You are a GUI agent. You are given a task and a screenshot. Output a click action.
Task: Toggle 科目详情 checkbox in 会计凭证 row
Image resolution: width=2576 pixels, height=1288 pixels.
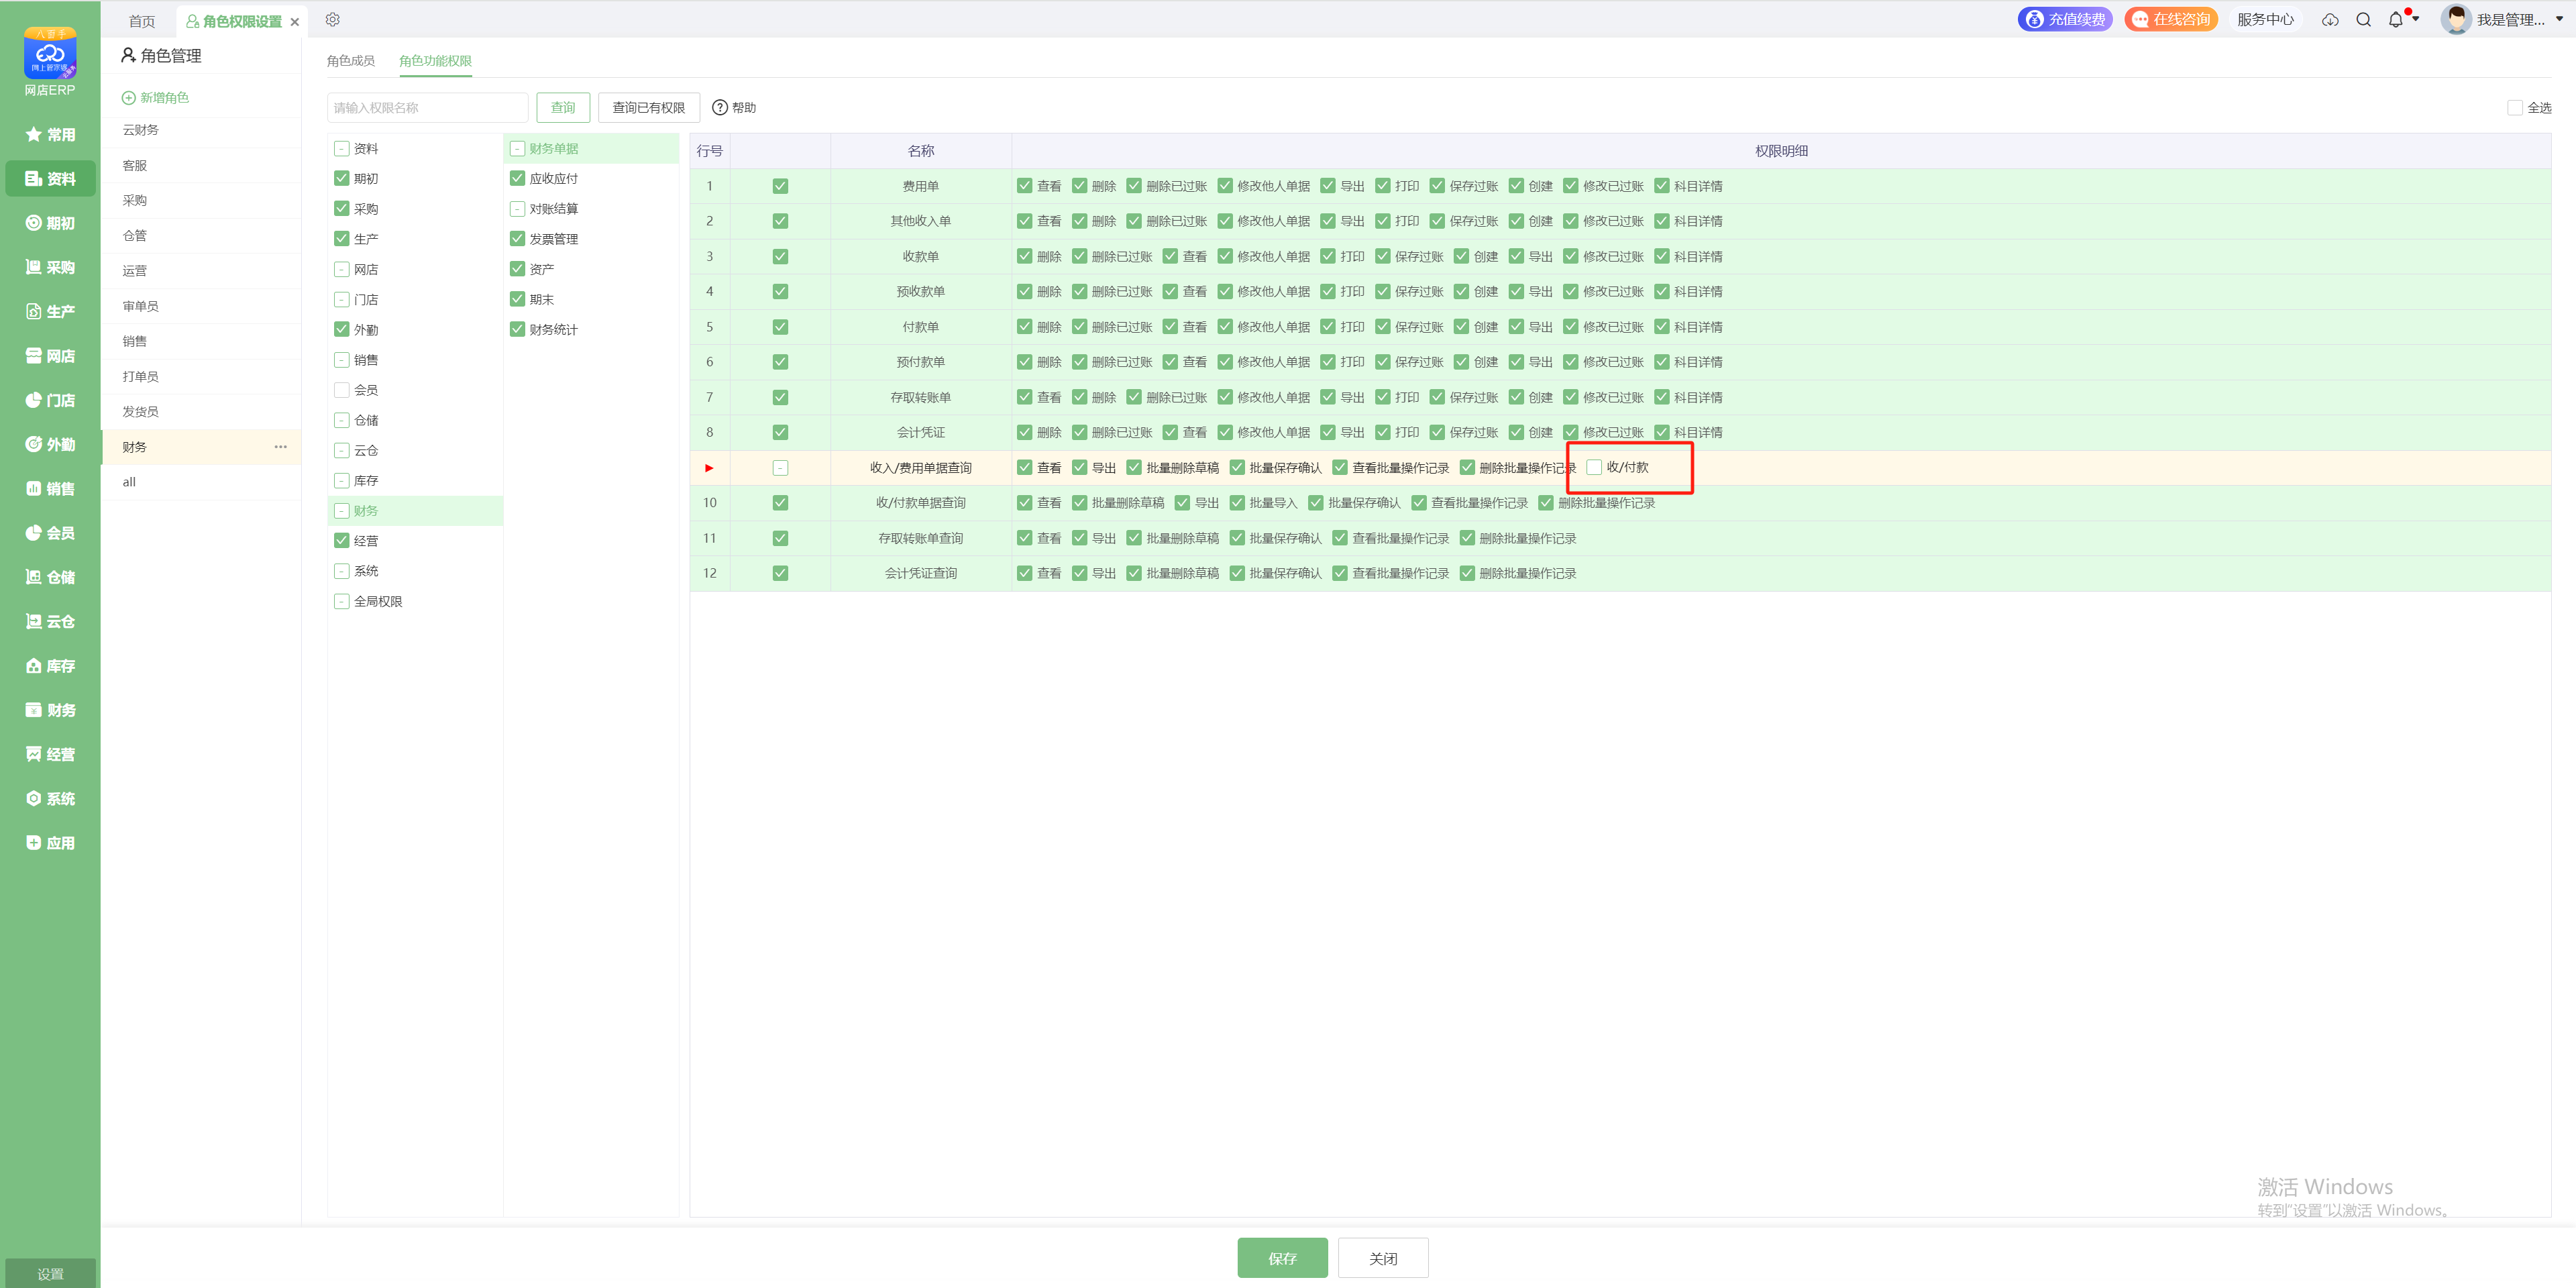pos(1662,432)
